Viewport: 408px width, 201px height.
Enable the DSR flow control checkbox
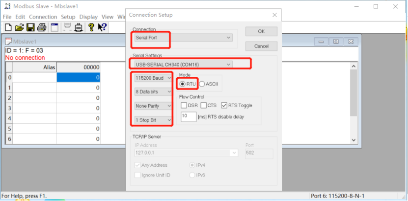tap(184, 105)
